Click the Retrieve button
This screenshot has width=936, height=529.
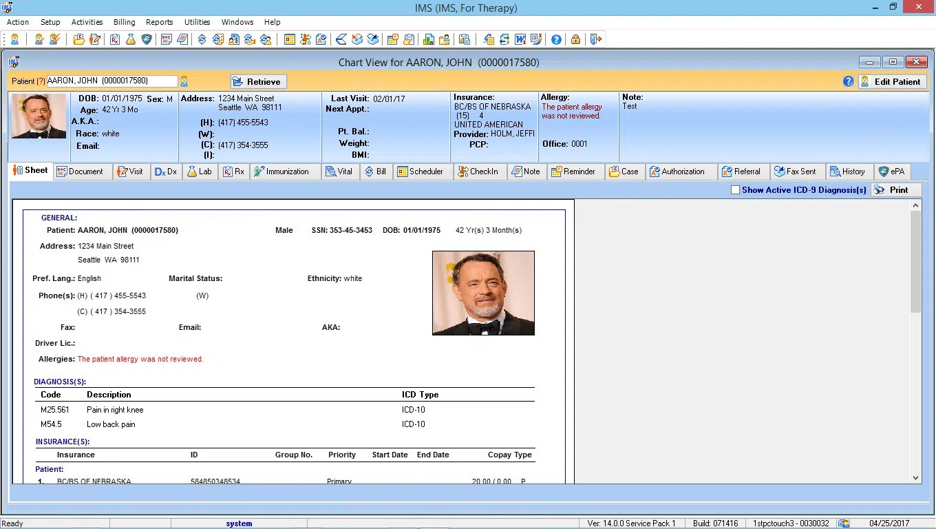tap(257, 81)
